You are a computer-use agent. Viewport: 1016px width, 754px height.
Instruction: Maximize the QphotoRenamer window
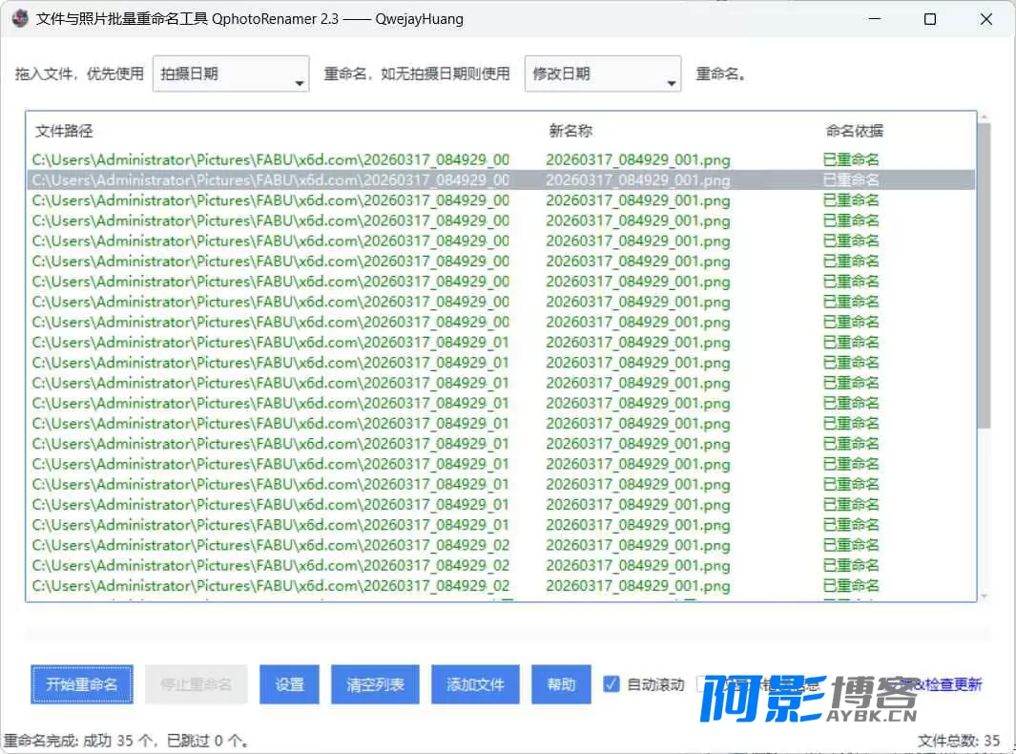(930, 19)
